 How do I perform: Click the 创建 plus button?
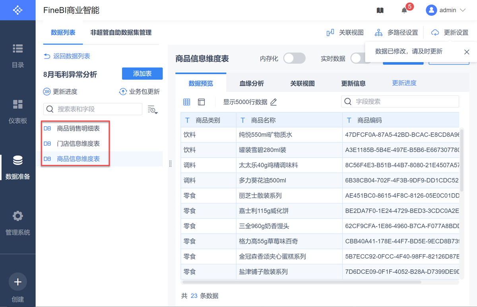[17, 282]
